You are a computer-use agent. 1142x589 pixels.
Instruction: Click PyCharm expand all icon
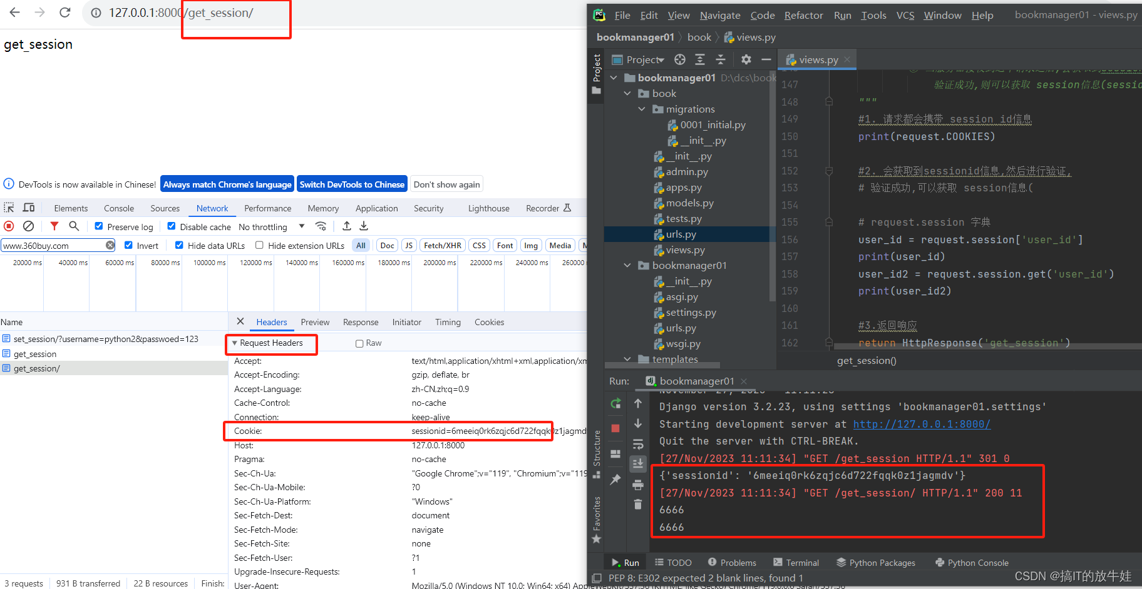[700, 59]
